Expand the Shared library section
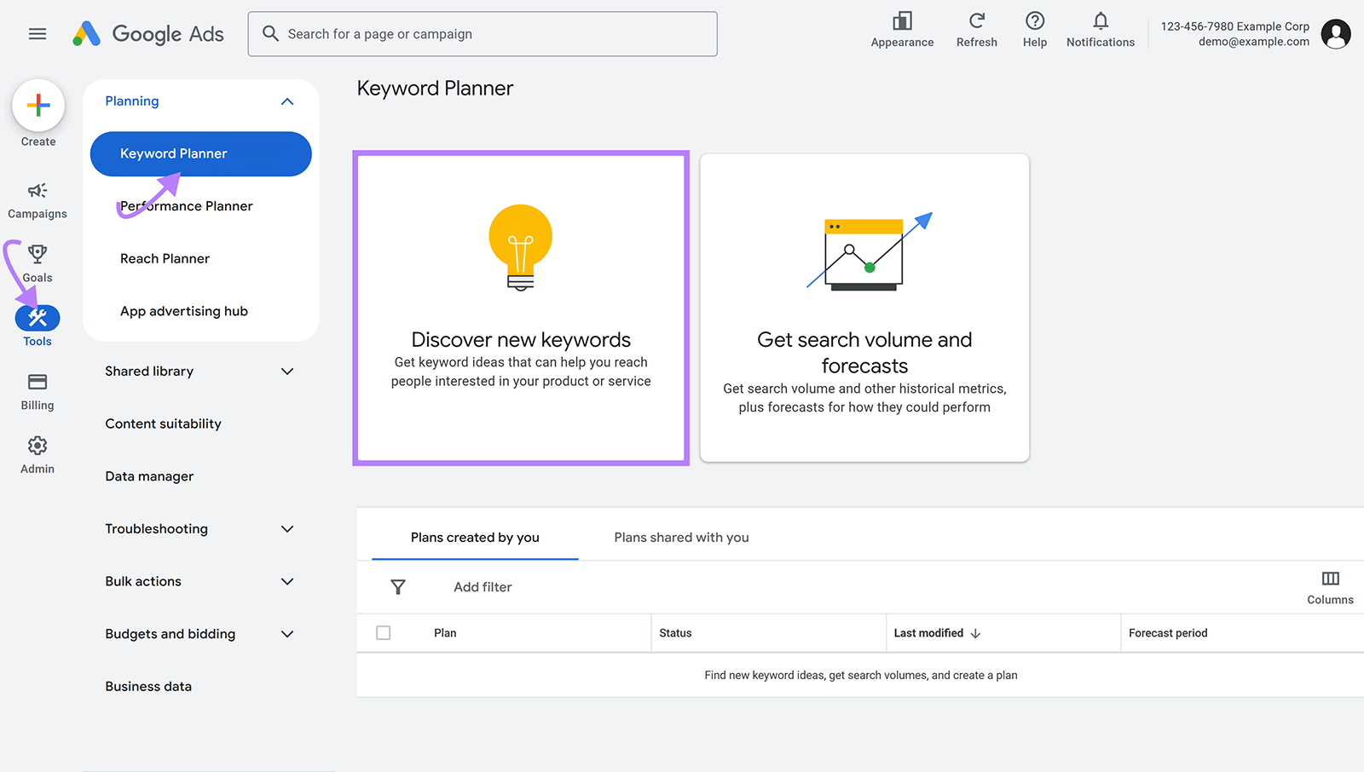This screenshot has height=772, width=1364. (287, 372)
